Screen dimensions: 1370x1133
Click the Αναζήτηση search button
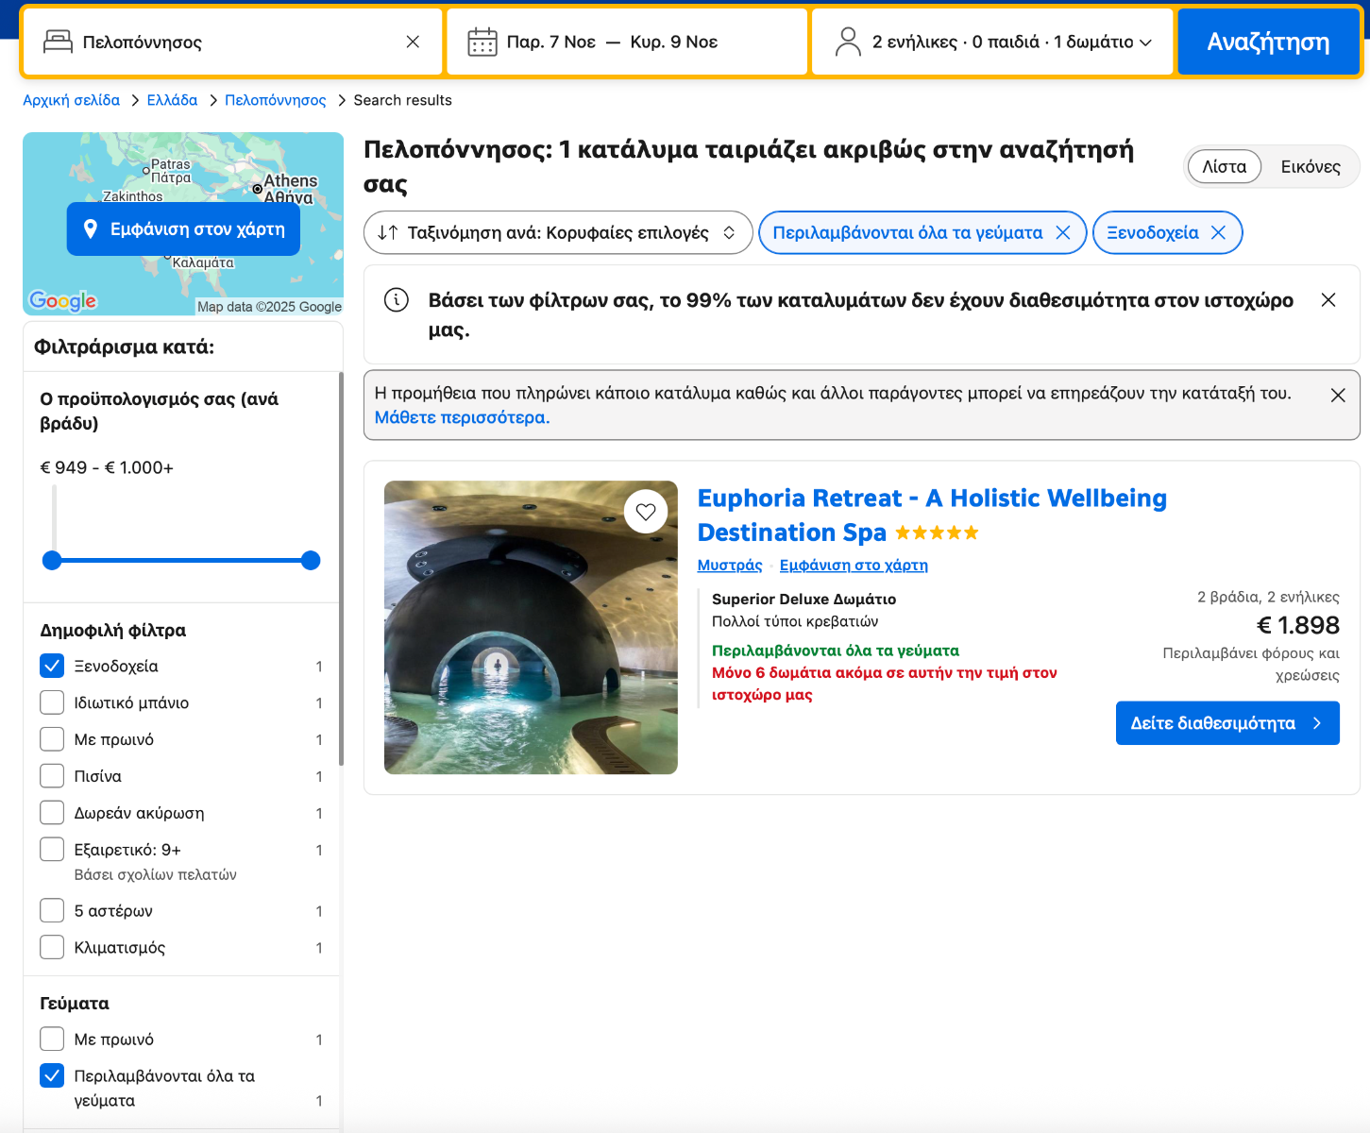pos(1268,42)
